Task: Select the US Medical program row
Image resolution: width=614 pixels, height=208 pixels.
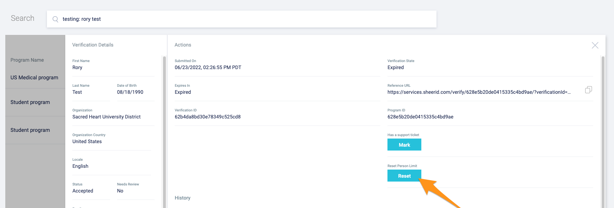Action: pos(34,78)
